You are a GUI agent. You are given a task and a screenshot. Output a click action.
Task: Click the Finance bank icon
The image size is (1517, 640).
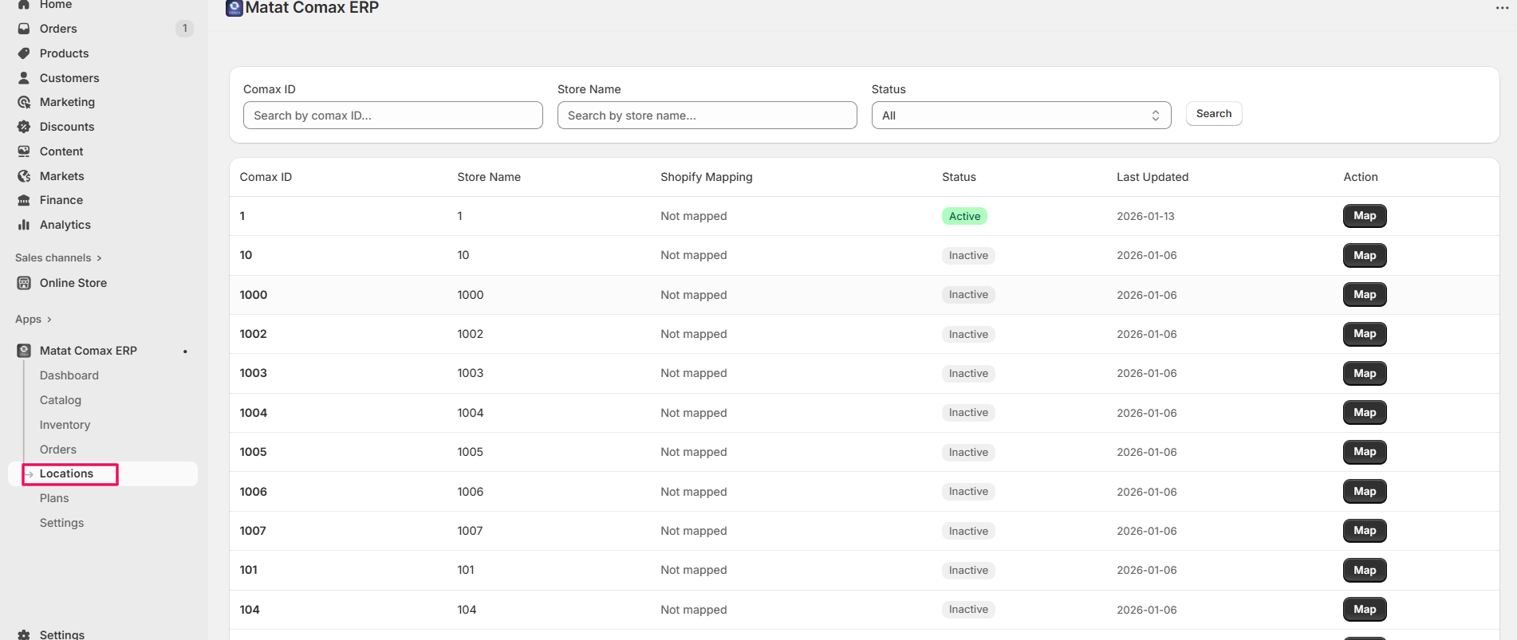[x=24, y=200]
